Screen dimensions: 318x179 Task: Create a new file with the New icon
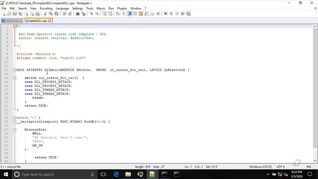tap(3, 14)
